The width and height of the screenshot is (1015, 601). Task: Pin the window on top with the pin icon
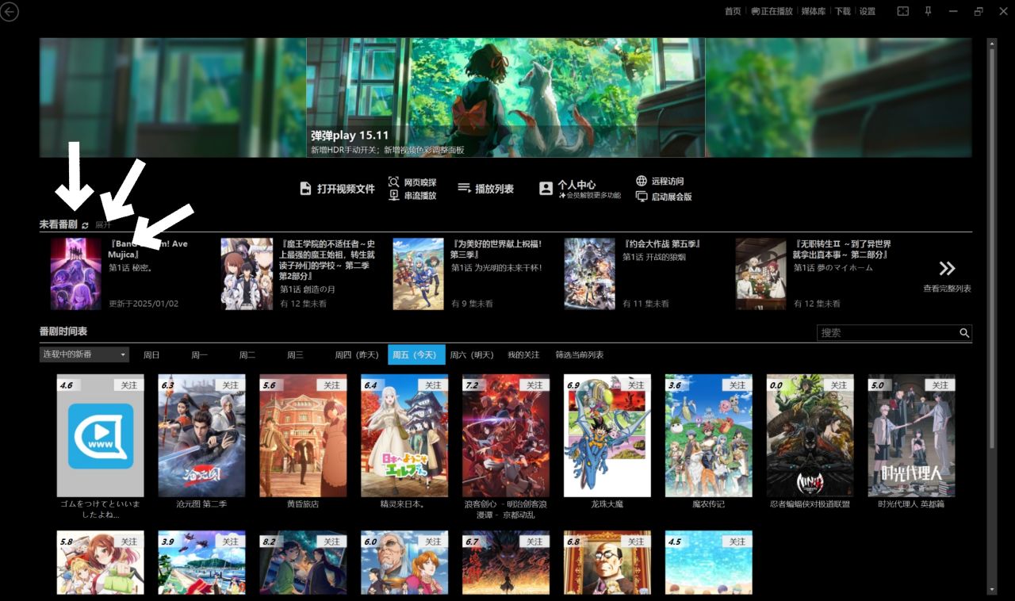pyautogui.click(x=928, y=11)
